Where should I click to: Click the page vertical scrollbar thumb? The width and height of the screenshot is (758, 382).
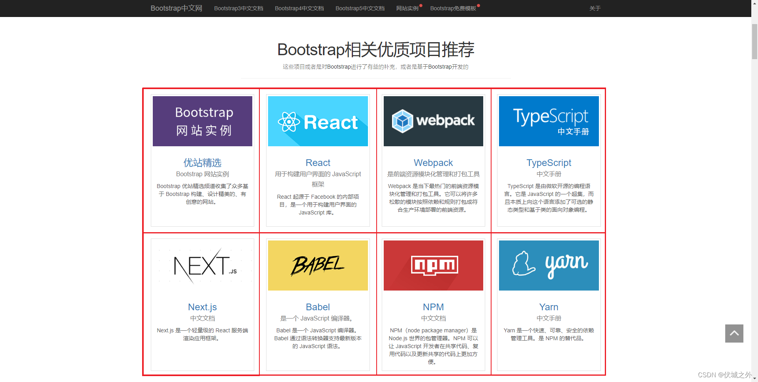pyautogui.click(x=754, y=41)
